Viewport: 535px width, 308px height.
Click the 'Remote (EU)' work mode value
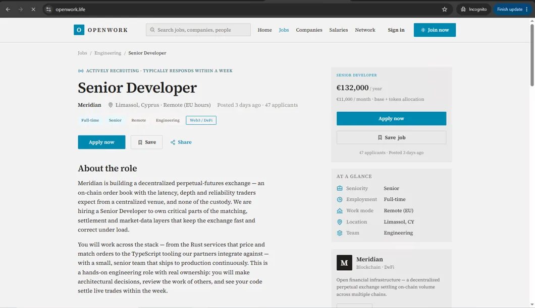coord(399,211)
